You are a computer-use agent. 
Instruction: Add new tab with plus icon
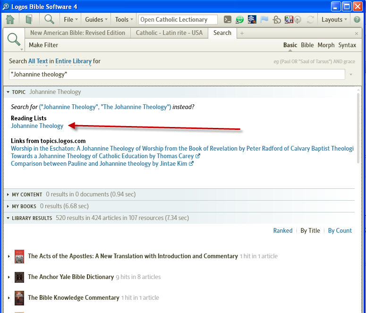(x=242, y=34)
